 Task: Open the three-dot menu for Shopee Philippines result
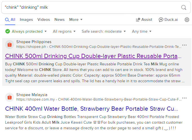(184, 45)
